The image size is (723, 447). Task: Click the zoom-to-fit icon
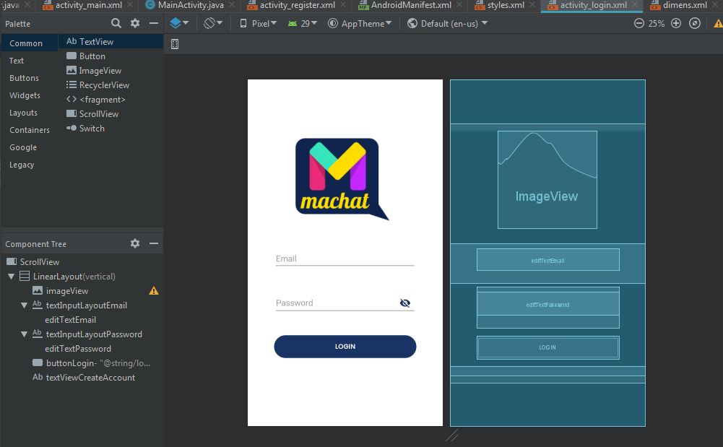(694, 22)
